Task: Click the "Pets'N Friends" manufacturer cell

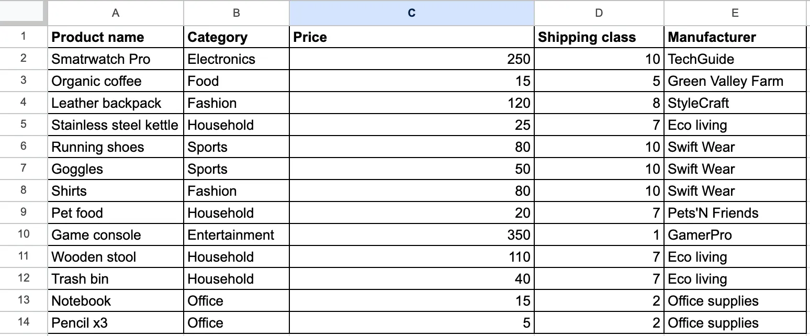Action: 735,213
